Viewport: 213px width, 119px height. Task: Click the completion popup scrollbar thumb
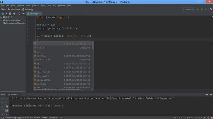(x=93, y=46)
